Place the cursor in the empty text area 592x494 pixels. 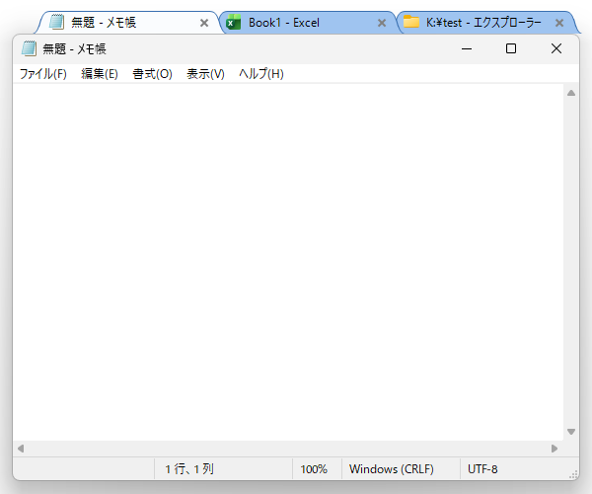pyautogui.click(x=286, y=257)
